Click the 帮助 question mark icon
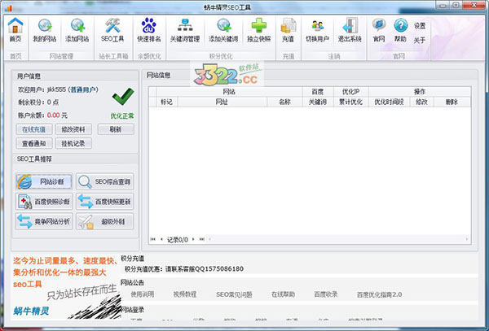This screenshot has height=331, width=489. click(x=400, y=30)
